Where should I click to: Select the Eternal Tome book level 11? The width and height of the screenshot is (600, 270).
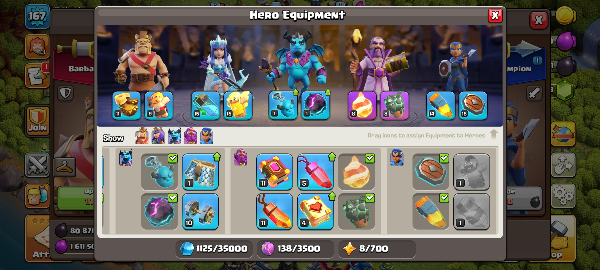point(274,172)
